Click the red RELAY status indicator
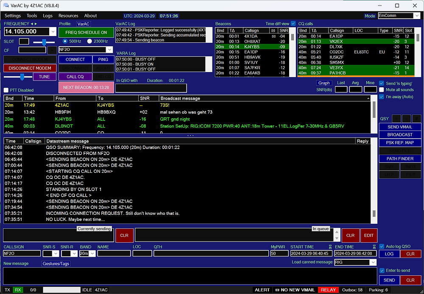The height and width of the screenshot is (294, 424). pyautogui.click(x=328, y=290)
